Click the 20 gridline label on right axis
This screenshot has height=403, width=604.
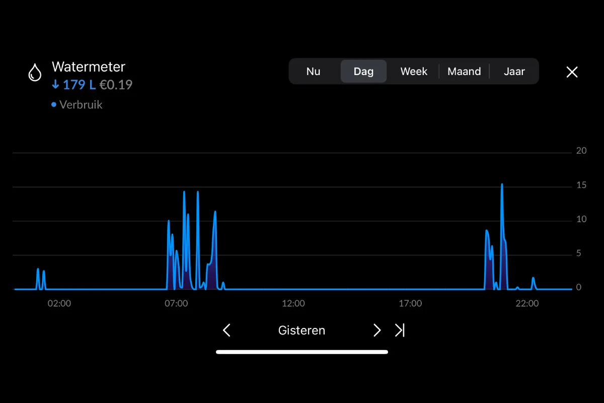[x=581, y=151]
